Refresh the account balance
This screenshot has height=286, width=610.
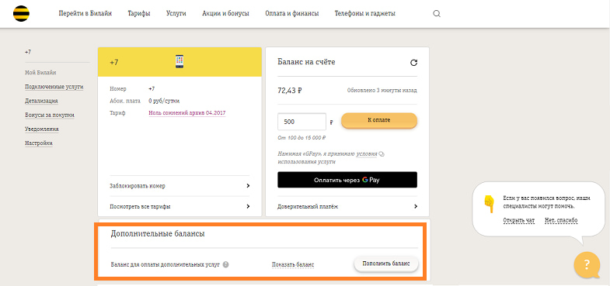pyautogui.click(x=413, y=63)
